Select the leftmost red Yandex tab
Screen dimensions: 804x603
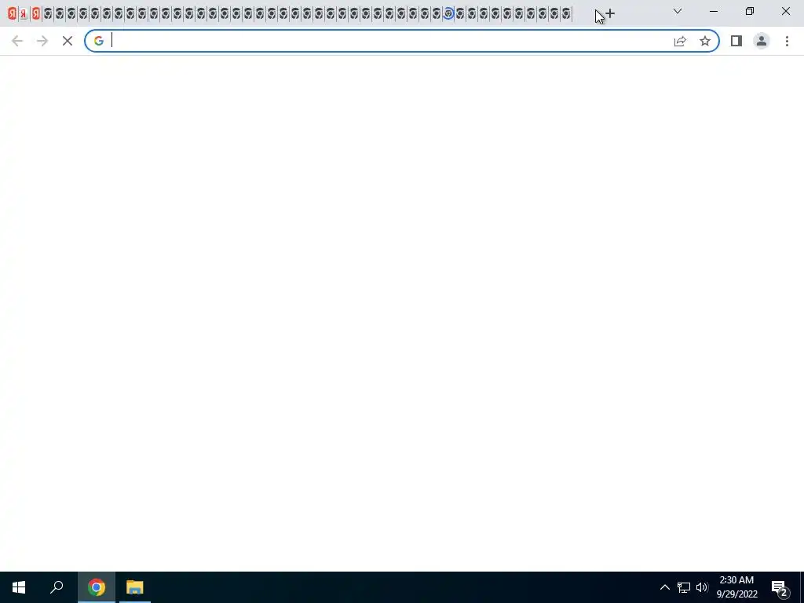coord(12,13)
